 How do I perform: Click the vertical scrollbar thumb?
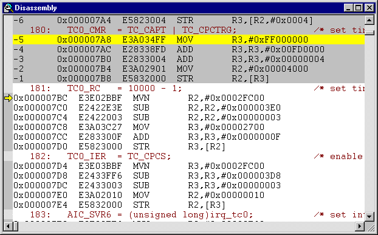click(369, 33)
